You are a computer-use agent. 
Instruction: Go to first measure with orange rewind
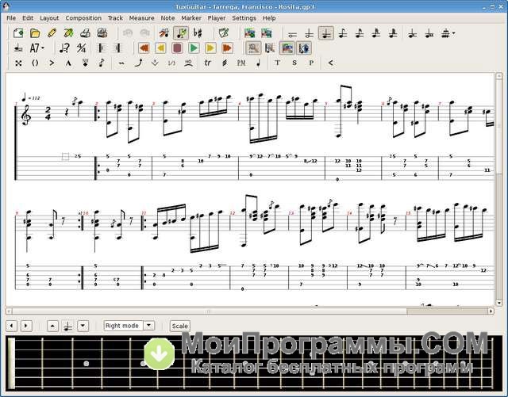pyautogui.click(x=144, y=48)
